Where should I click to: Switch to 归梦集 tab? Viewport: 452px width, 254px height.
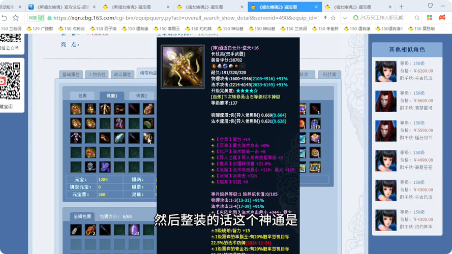(329, 75)
